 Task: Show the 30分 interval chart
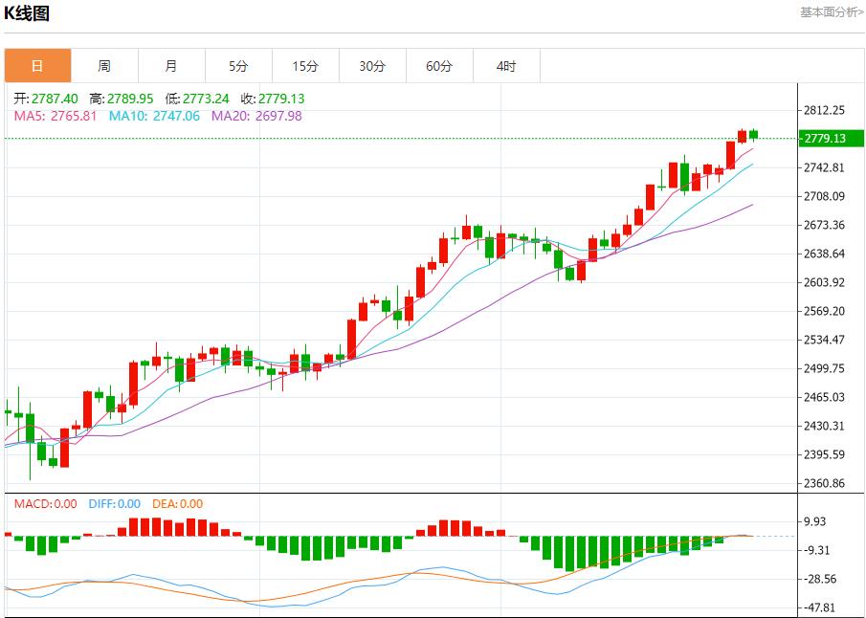tap(372, 66)
